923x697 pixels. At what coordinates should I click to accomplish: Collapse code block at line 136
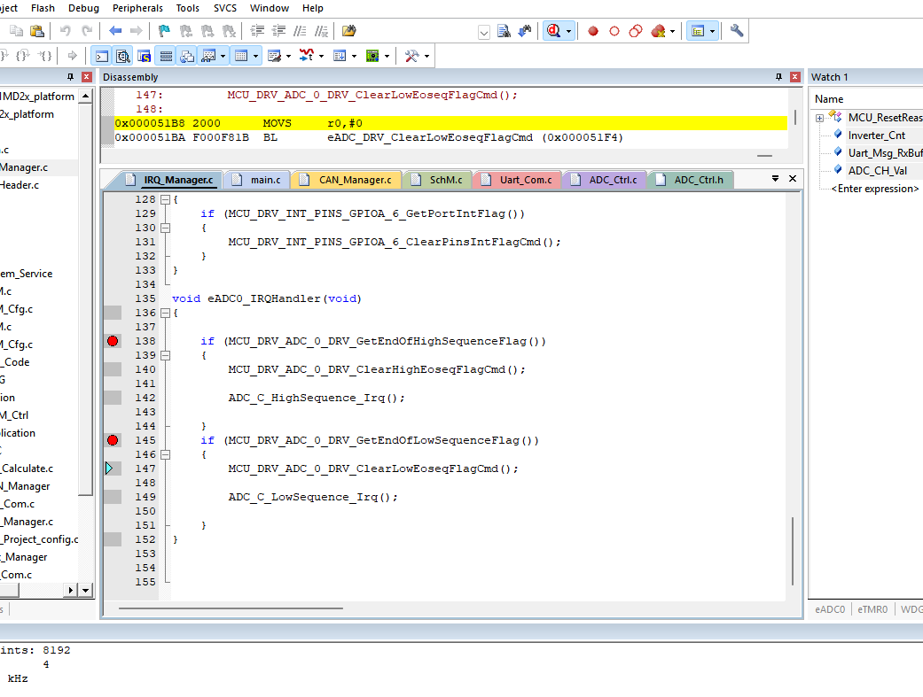[x=166, y=314]
